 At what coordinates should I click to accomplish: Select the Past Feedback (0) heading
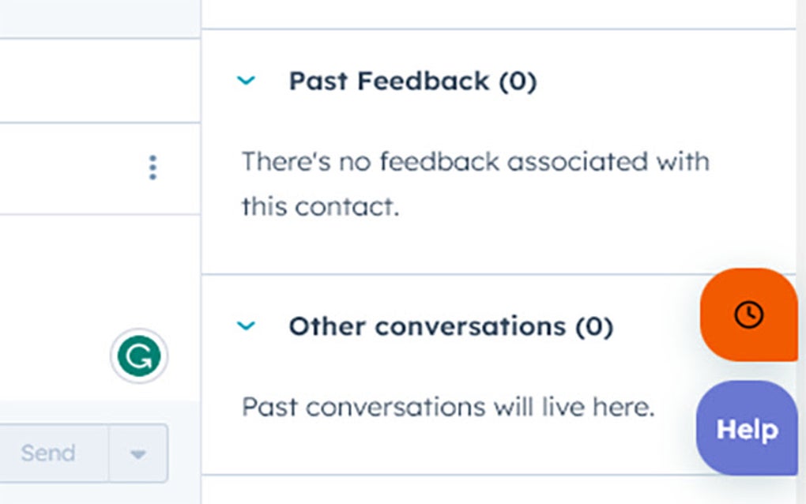(x=412, y=81)
